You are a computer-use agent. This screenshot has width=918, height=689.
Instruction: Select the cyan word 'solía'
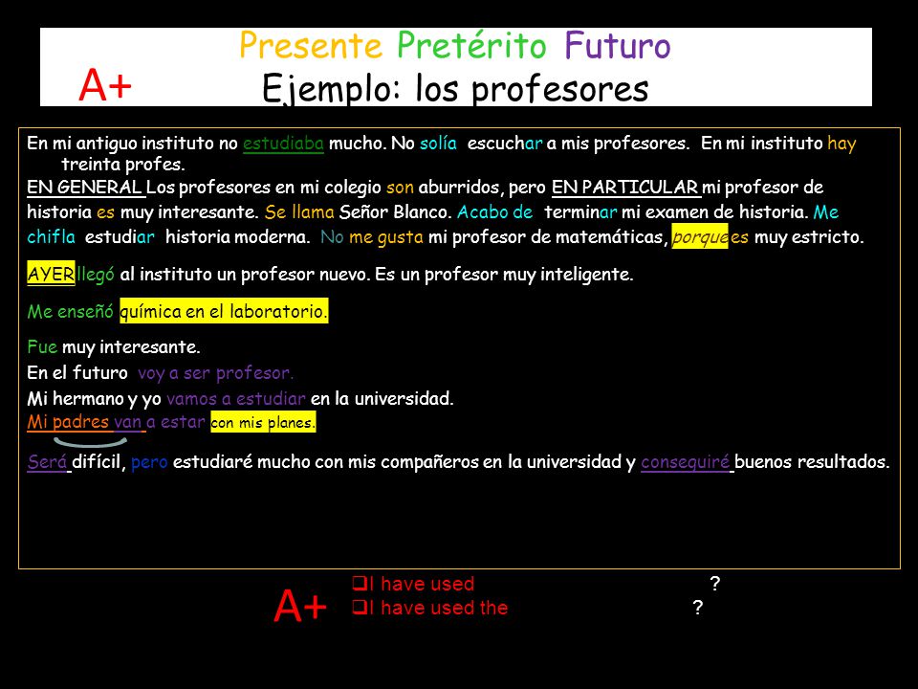pos(438,143)
